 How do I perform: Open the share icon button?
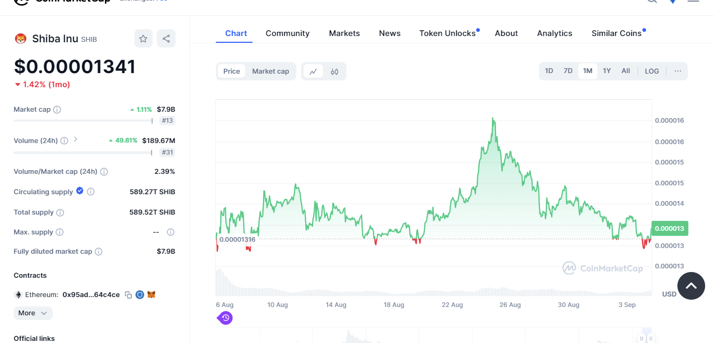tap(166, 39)
